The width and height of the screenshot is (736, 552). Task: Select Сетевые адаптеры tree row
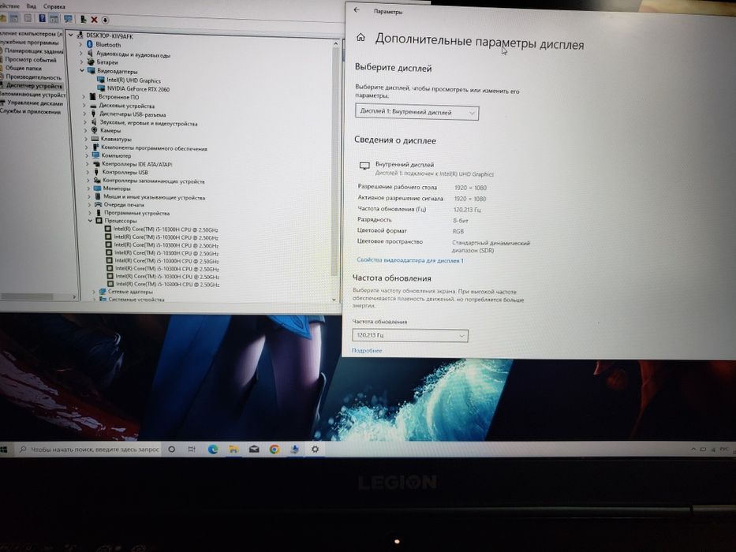coord(130,292)
